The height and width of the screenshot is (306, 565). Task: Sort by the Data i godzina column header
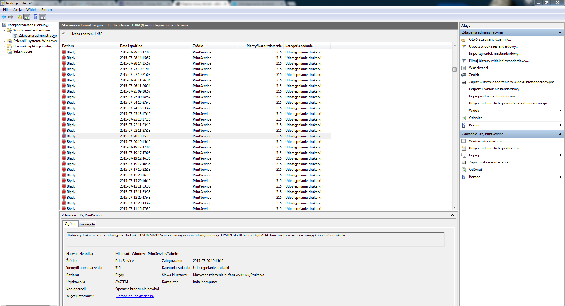tap(131, 46)
